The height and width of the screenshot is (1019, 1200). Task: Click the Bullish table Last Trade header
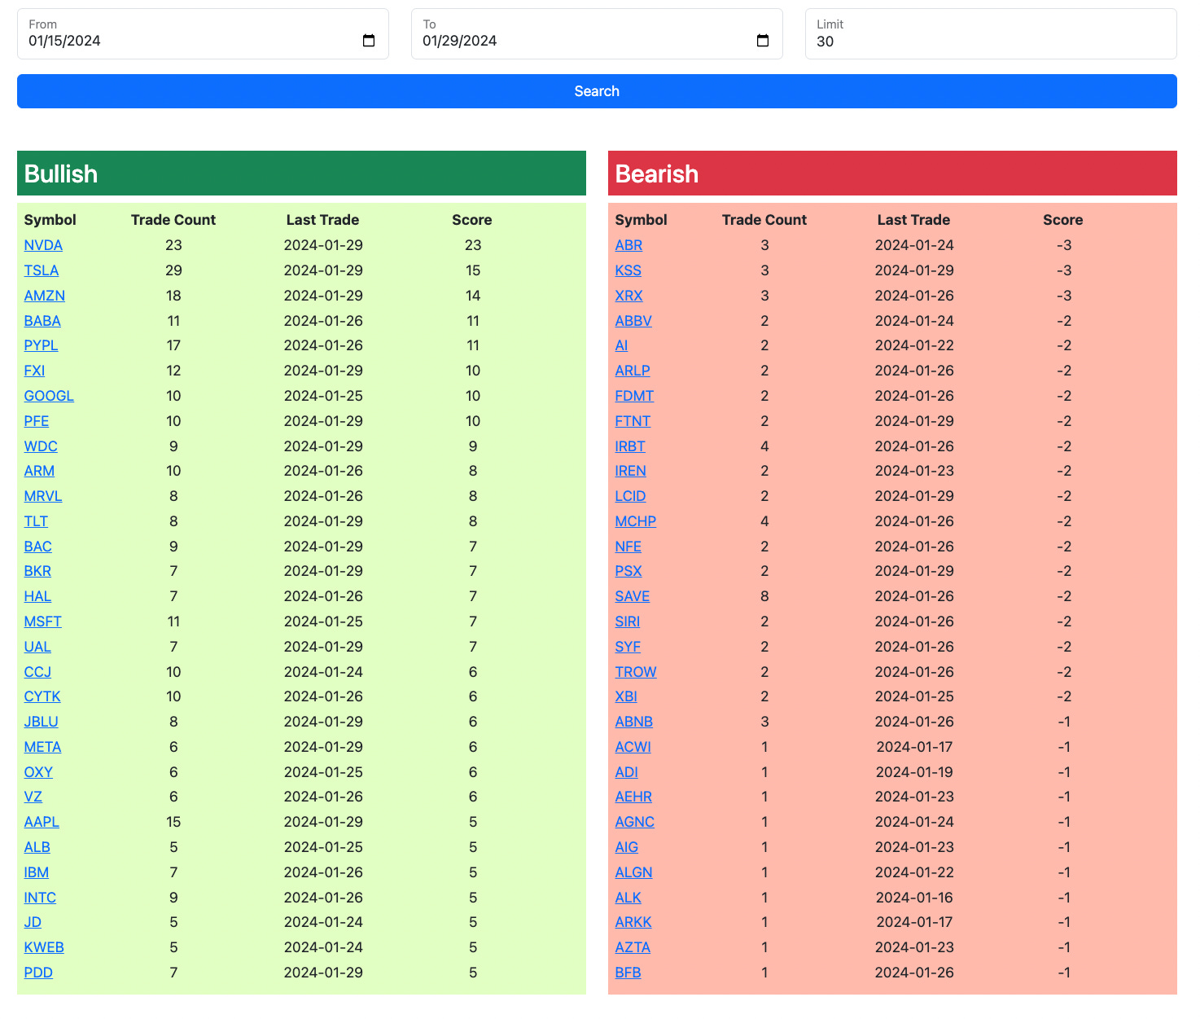(x=322, y=220)
